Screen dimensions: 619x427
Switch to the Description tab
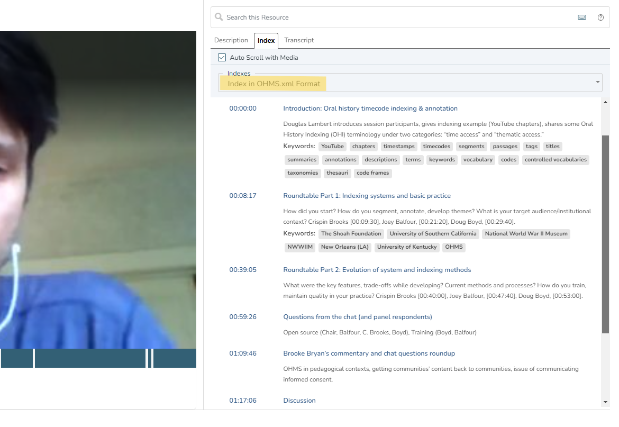[x=231, y=40]
